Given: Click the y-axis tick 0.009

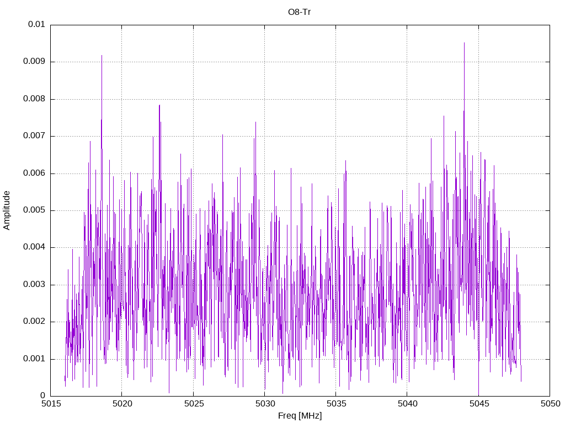Looking at the screenshot, I should pos(34,62).
